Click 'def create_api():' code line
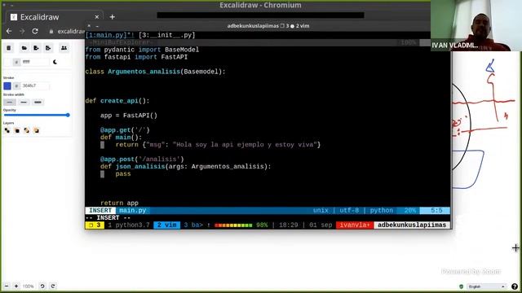This screenshot has height=293, width=522. click(x=117, y=101)
